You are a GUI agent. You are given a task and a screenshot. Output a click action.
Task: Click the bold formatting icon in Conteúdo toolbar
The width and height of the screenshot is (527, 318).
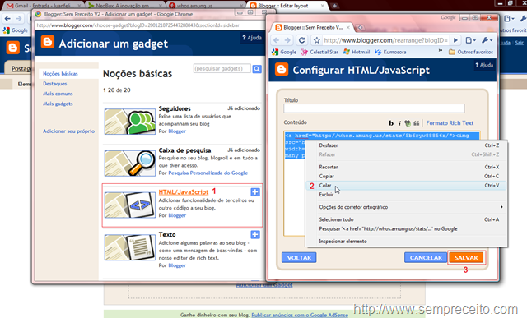(391, 123)
